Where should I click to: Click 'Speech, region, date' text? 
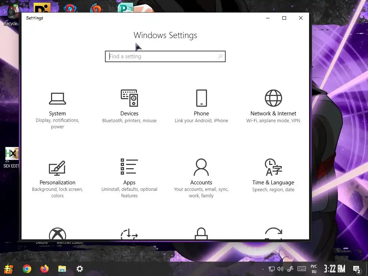(273, 190)
